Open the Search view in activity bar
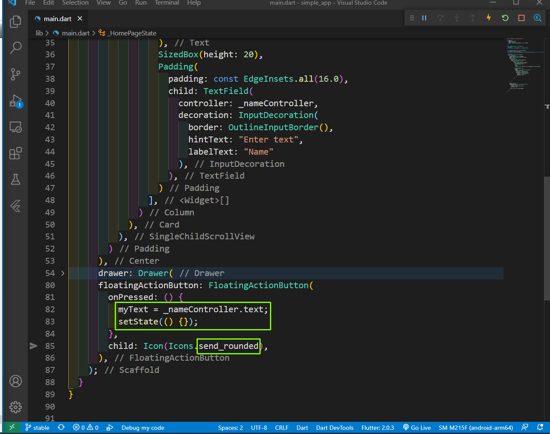This screenshot has height=434, width=550. 16,48
